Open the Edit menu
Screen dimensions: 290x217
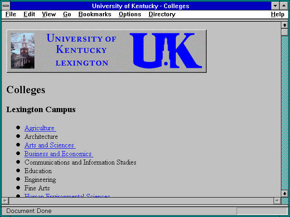[x=29, y=14]
